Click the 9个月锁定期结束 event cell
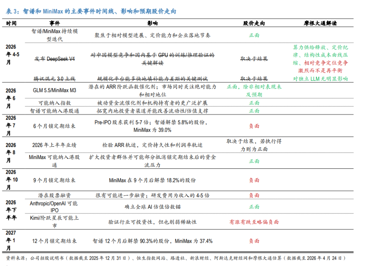Viewport: 367px width, 266px height. point(54,180)
